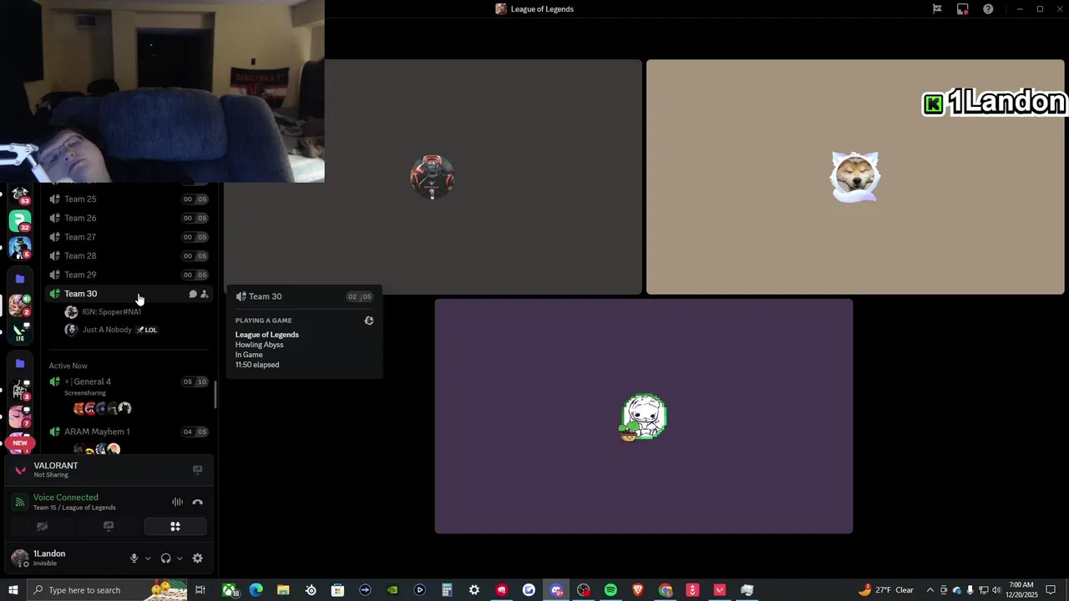Open the server icon with 53 badge
This screenshot has height=601, width=1069.
(20, 194)
